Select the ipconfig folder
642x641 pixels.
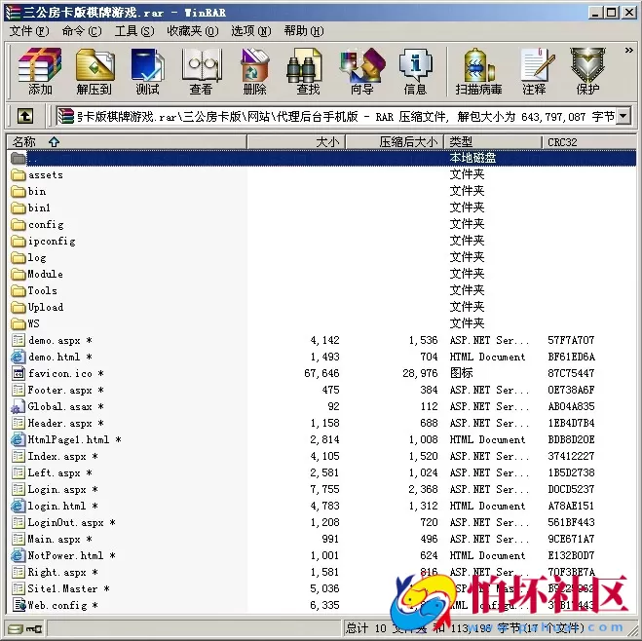44,241
